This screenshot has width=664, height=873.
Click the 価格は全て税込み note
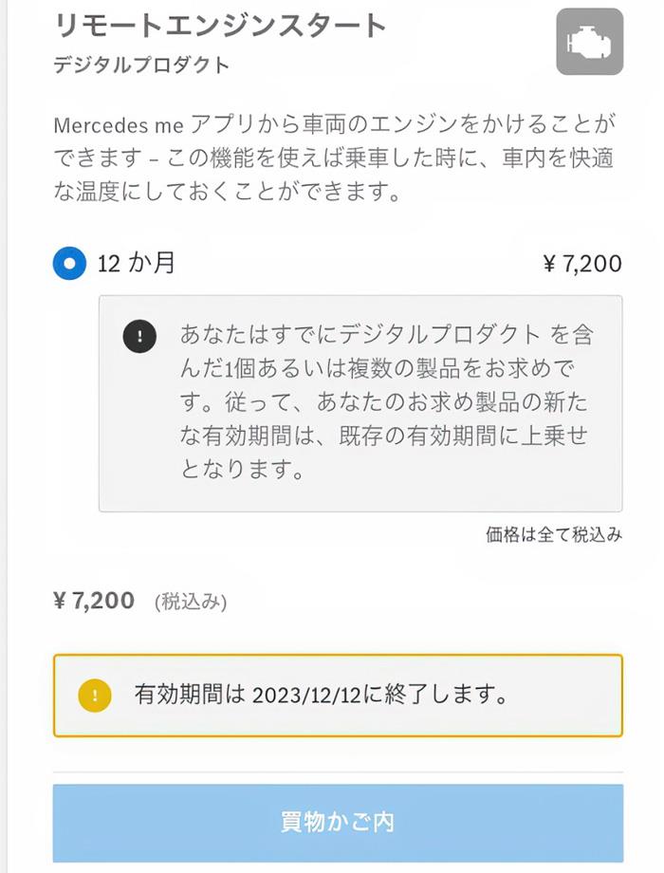554,534
